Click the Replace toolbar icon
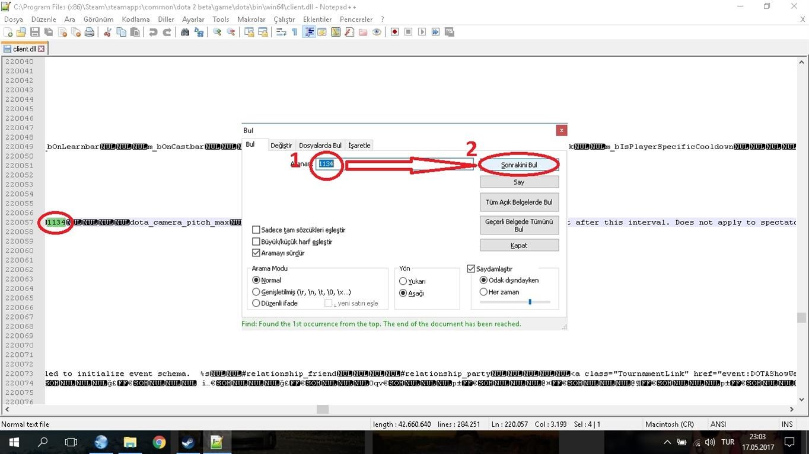The image size is (809, 454). tap(199, 32)
